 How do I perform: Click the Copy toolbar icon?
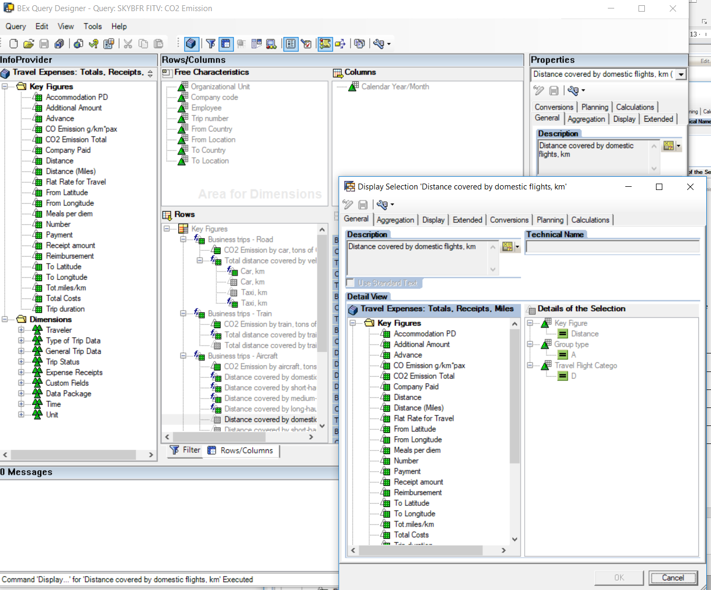click(x=143, y=44)
